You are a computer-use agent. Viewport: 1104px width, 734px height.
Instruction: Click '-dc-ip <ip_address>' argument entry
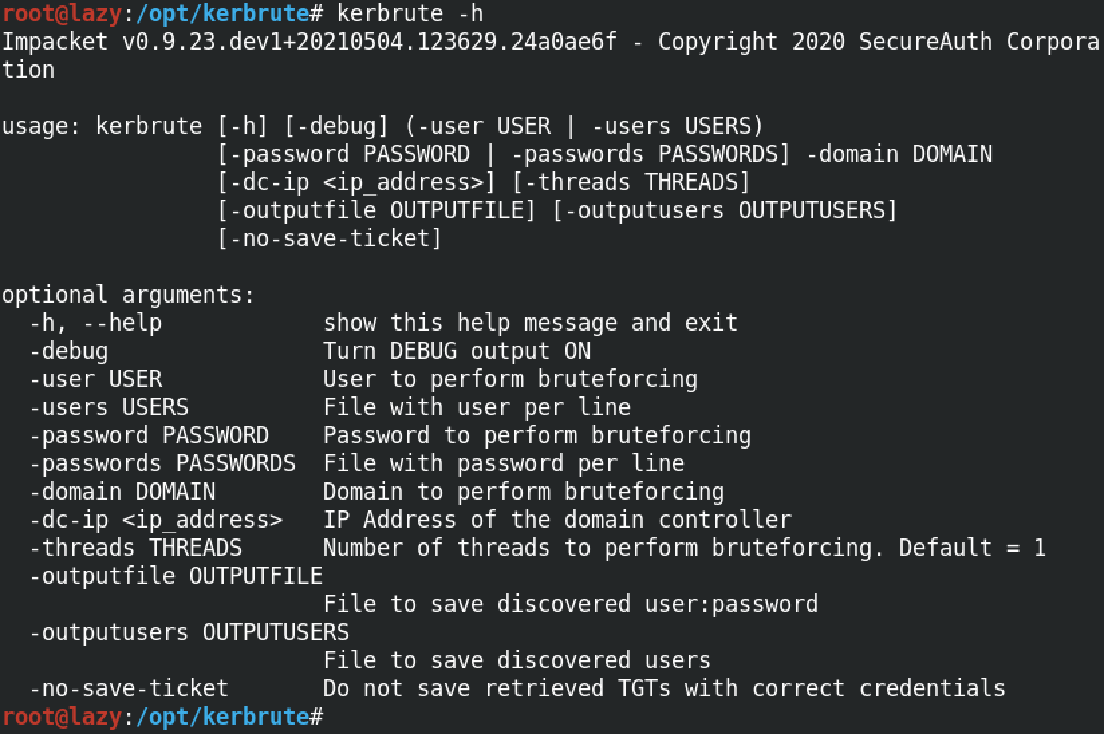[155, 520]
